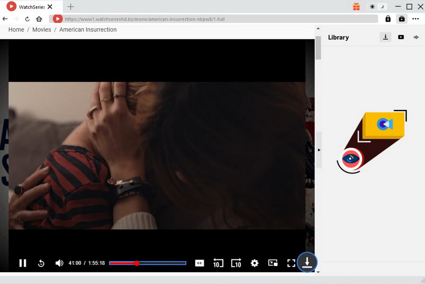
Task: Collapse the Library side panel arrow
Action: pyautogui.click(x=319, y=150)
